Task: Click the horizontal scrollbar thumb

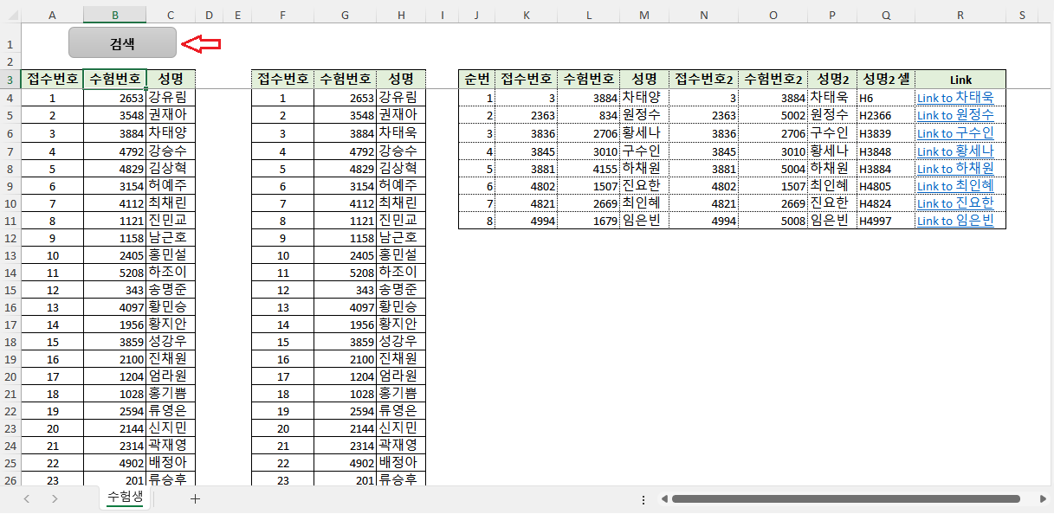Action: [x=844, y=499]
